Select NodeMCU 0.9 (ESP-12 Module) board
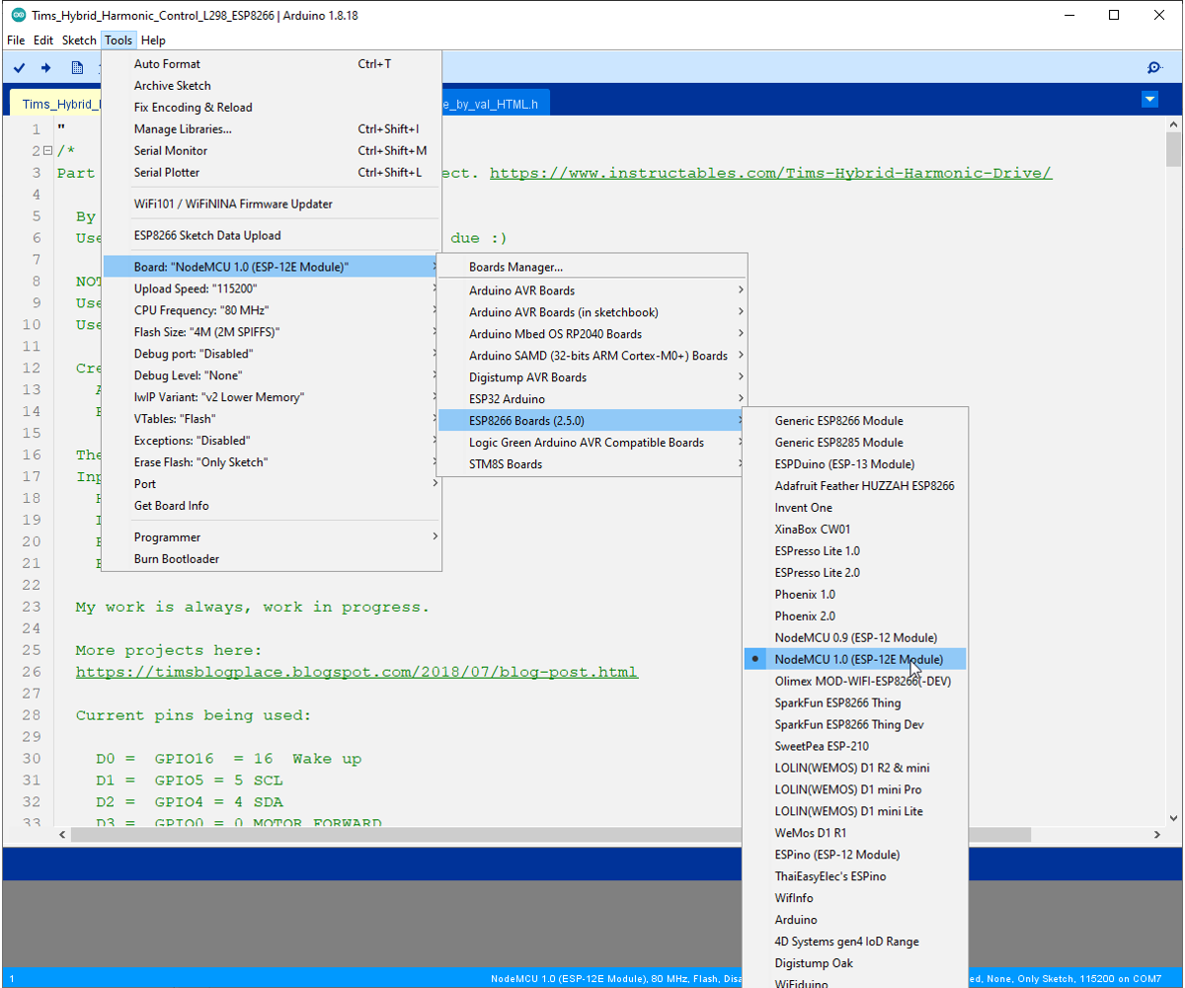Screen dimensions: 1185x988 855,637
